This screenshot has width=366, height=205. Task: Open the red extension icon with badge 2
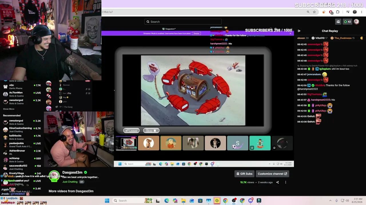[331, 12]
